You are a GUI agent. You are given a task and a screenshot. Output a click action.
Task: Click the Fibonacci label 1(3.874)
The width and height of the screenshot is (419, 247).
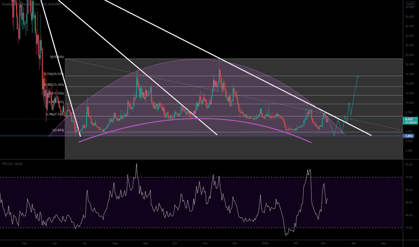pos(58,130)
